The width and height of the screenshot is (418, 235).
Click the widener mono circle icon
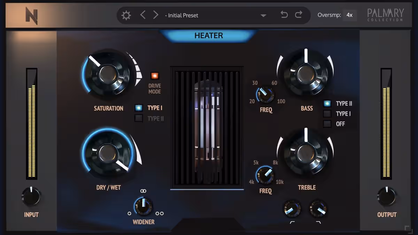pyautogui.click(x=130, y=213)
